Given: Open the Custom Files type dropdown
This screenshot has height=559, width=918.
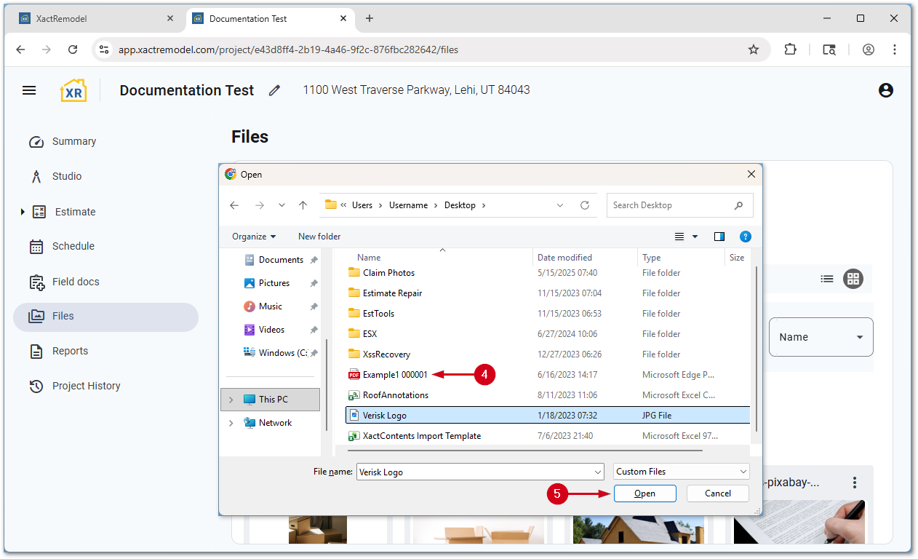Looking at the screenshot, I should tap(681, 472).
